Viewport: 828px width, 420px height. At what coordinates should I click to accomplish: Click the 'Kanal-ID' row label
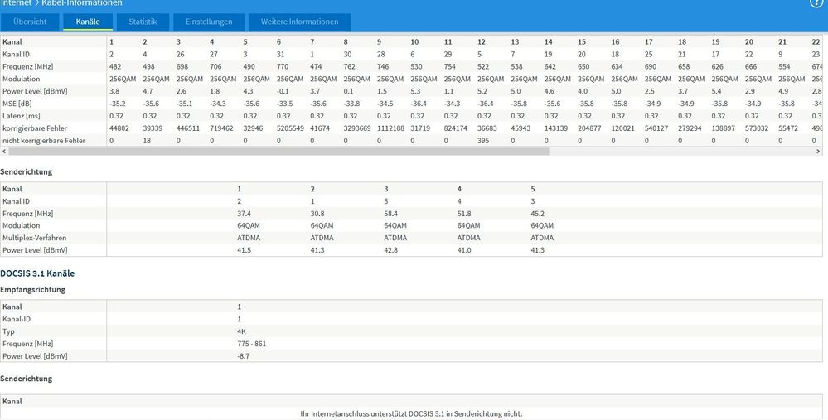pyautogui.click(x=16, y=319)
